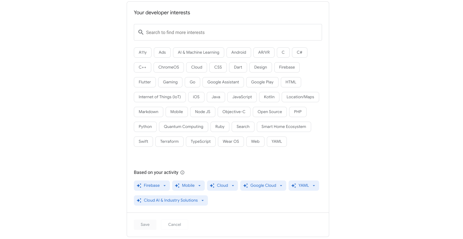The image size is (463, 239).
Task: Click the sparkle icon on YAML suggestion
Action: click(294, 186)
